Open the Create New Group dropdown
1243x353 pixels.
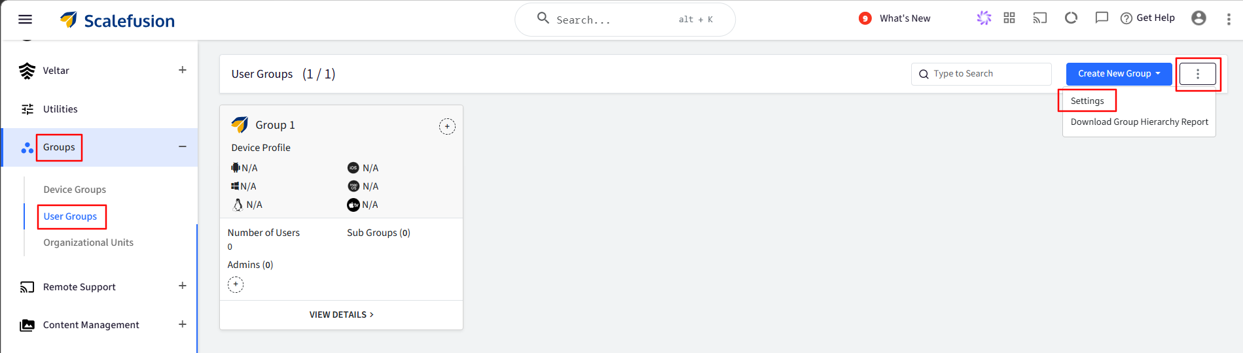(x=1119, y=74)
